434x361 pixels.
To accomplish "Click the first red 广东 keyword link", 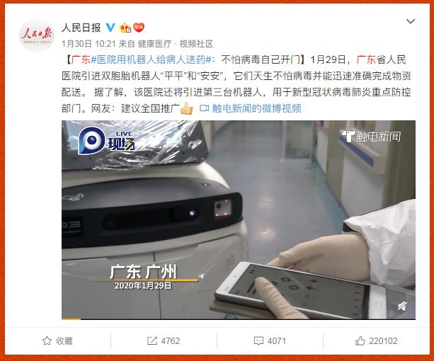I will (x=81, y=59).
